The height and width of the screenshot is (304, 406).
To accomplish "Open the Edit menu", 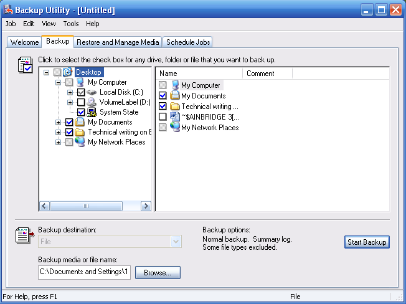I will pyautogui.click(x=29, y=24).
